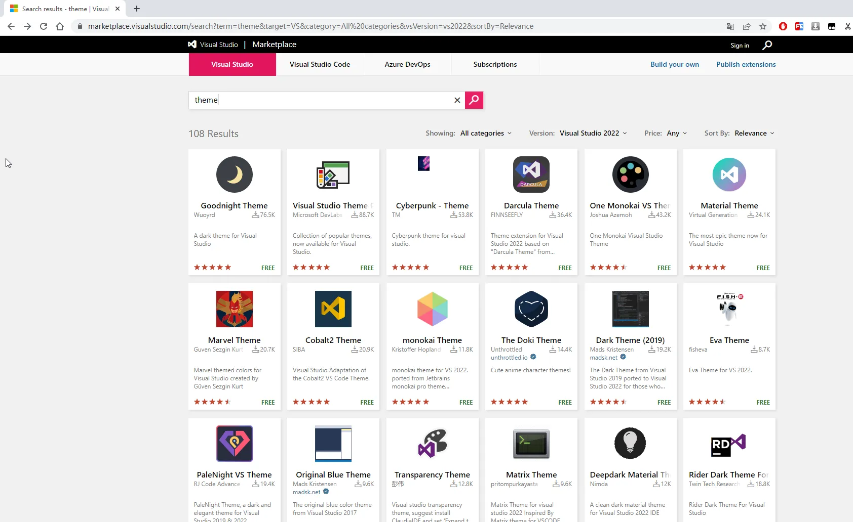Image resolution: width=853 pixels, height=522 pixels.
Task: Click the Marvel Theme icon
Action: pos(234,309)
